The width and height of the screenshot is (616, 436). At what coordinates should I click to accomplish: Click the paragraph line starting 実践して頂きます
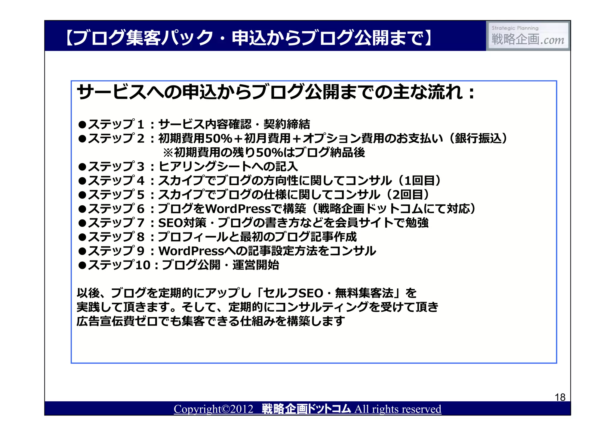(257, 307)
